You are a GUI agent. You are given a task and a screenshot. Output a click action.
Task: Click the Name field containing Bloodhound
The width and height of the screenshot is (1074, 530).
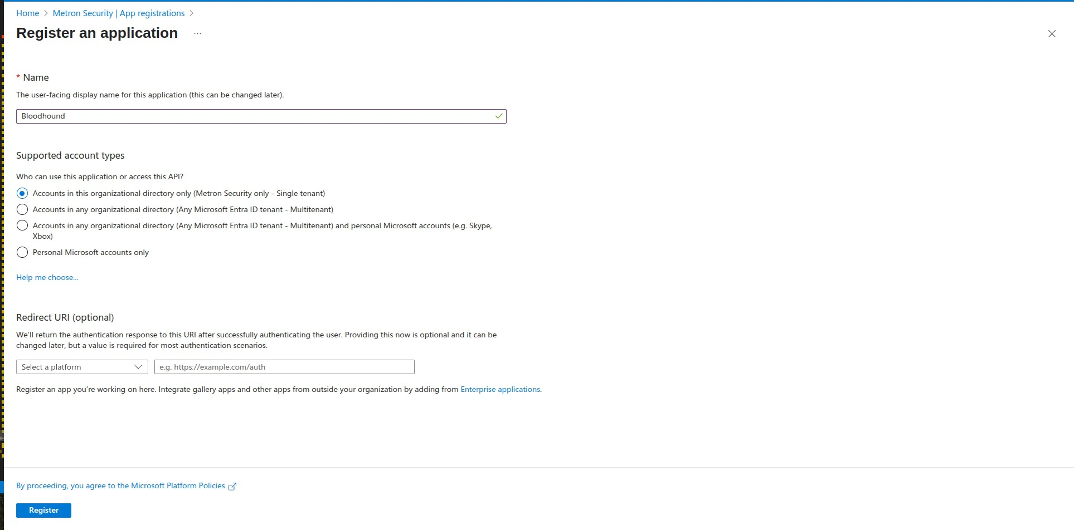click(x=261, y=116)
